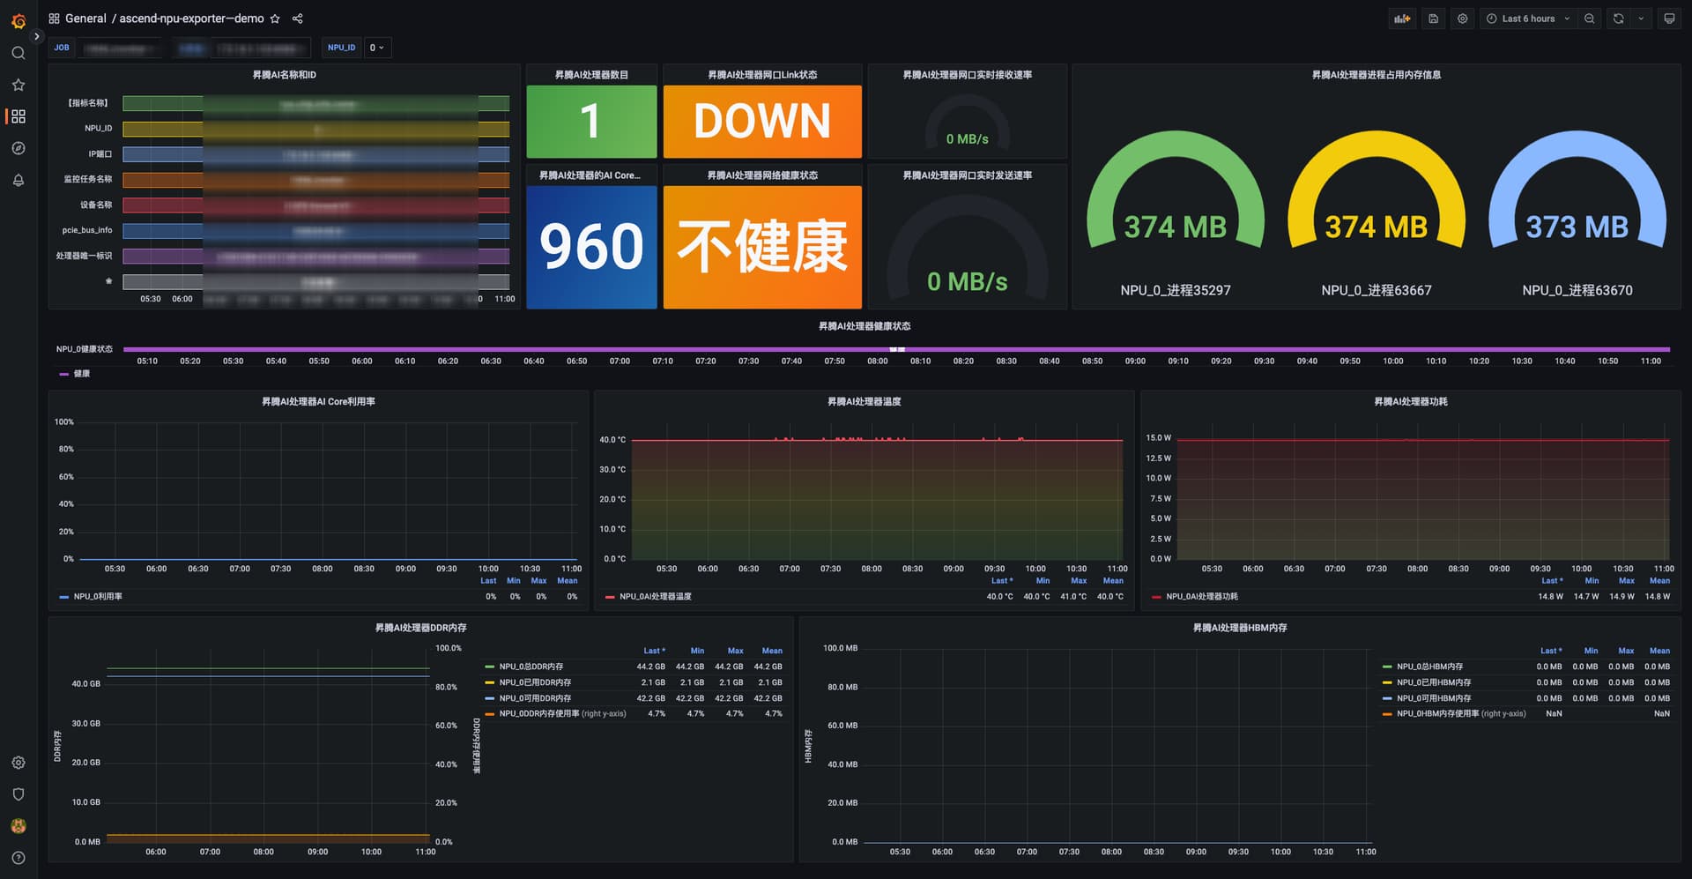1692x879 pixels.
Task: Open the 昇腾AI处理器AI Core利用率 panel menu
Action: click(318, 401)
